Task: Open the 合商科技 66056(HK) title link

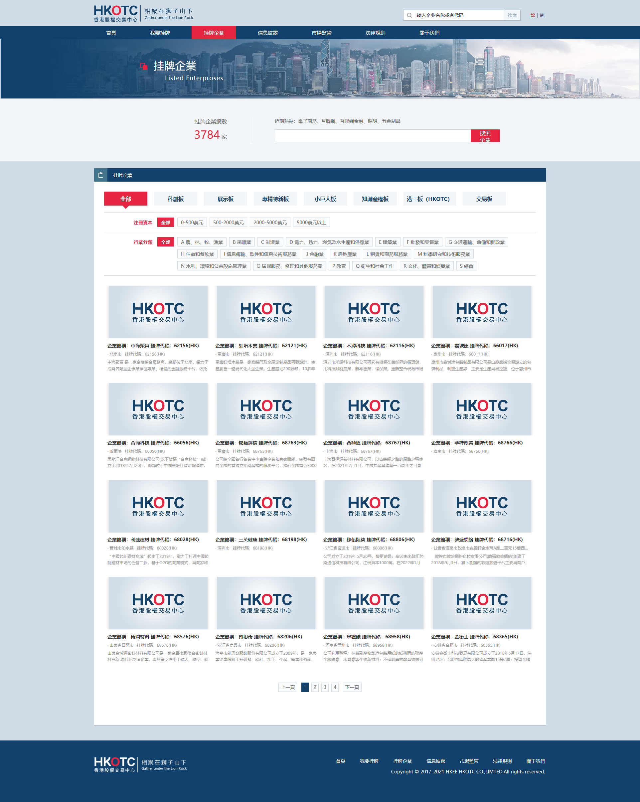Action: tap(153, 443)
